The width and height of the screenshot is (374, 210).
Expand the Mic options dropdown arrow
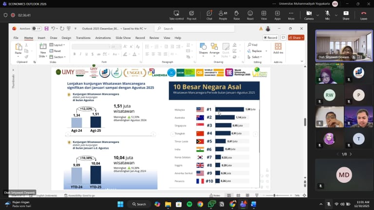coord(336,15)
